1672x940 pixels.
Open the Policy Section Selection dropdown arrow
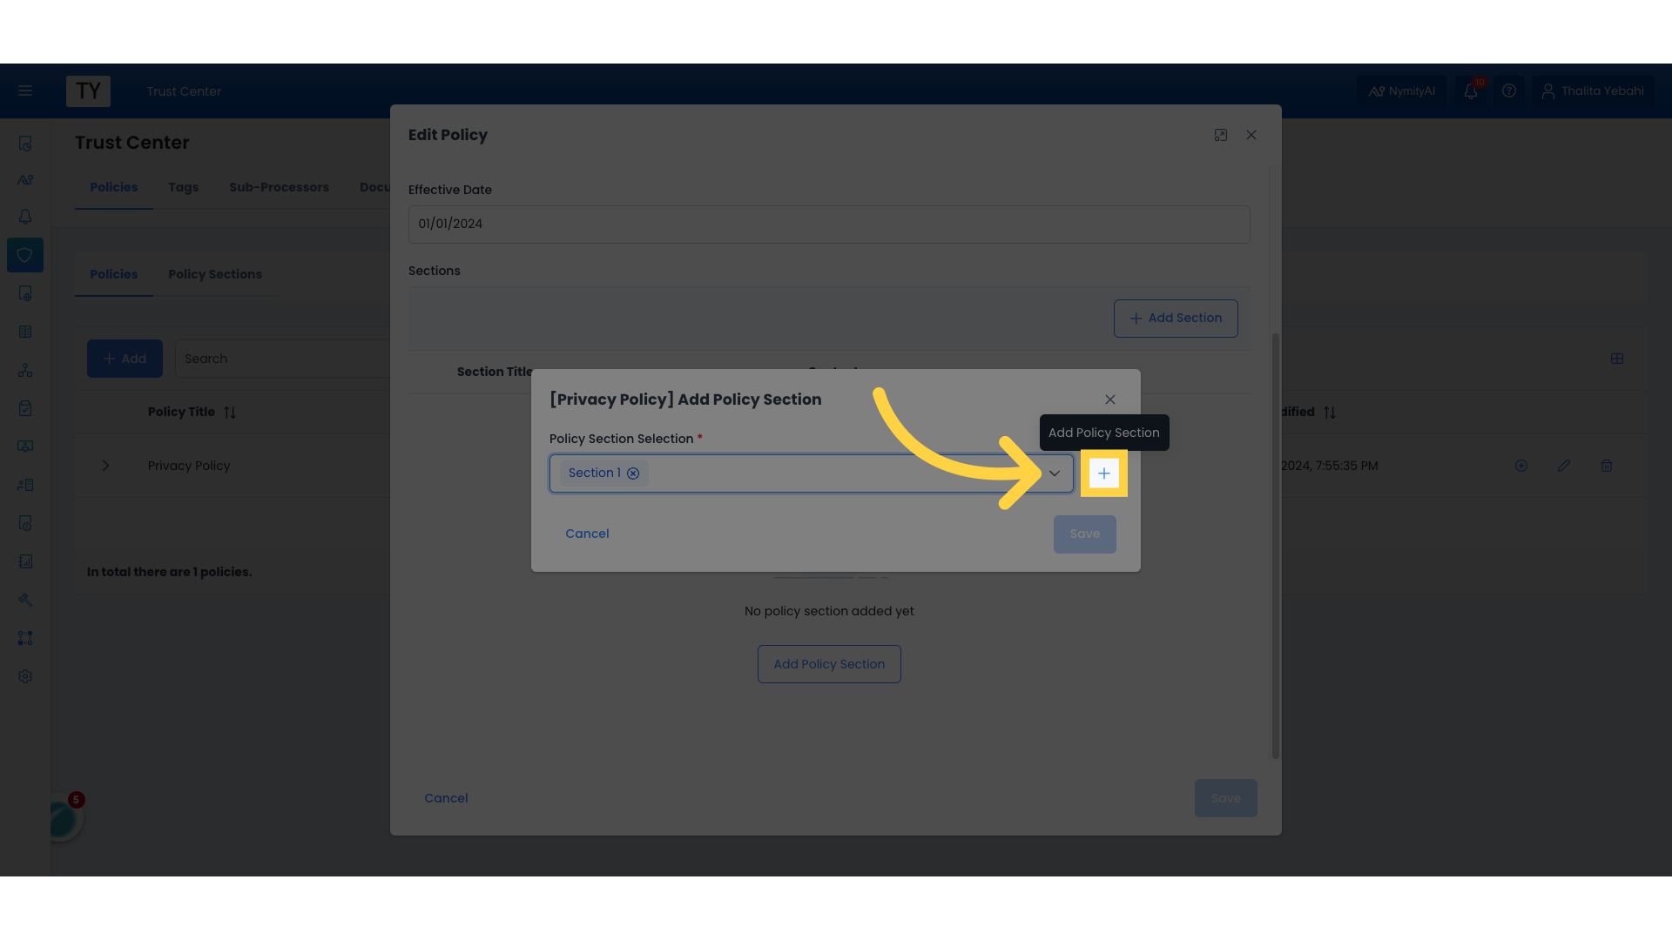tap(1054, 473)
